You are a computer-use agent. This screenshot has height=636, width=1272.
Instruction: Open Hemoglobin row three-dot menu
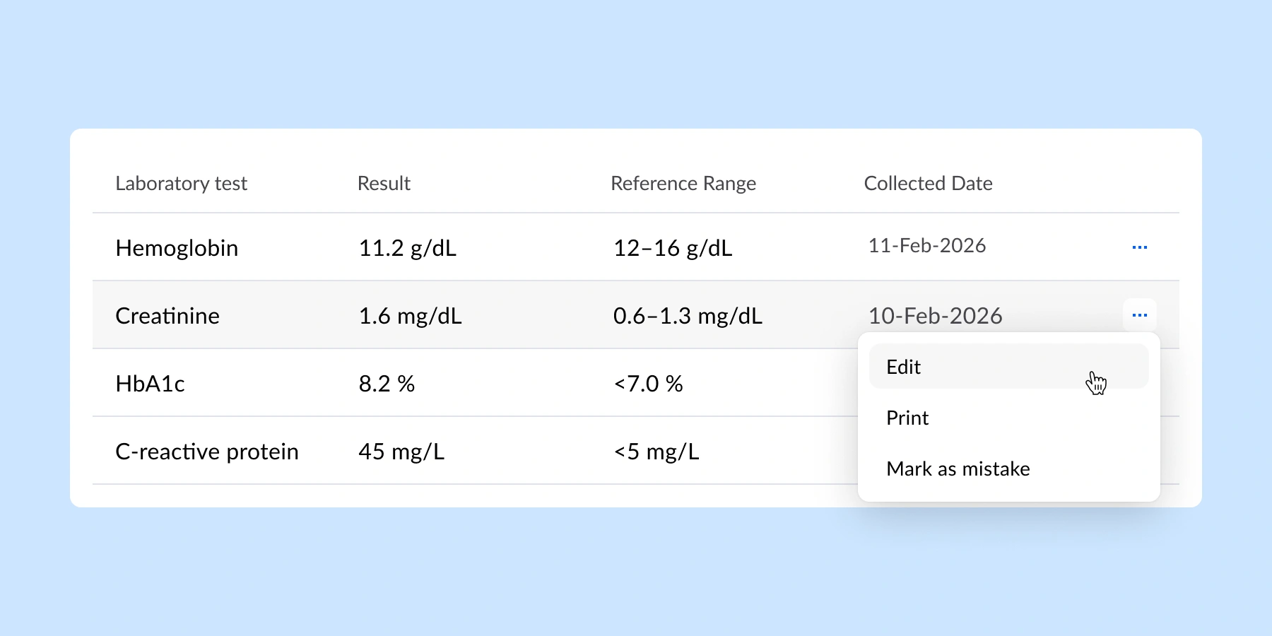[x=1139, y=247]
